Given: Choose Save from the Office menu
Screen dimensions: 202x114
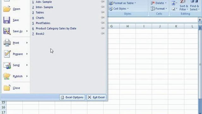Looking at the screenshot, I should [x=16, y=20].
